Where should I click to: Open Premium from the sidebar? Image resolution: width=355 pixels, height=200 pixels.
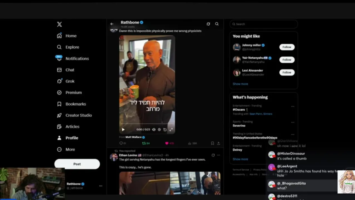(69, 92)
